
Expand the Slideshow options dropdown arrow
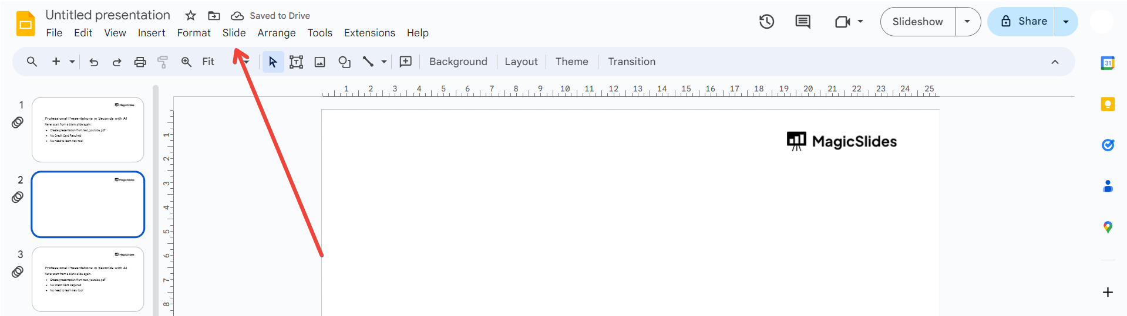967,22
